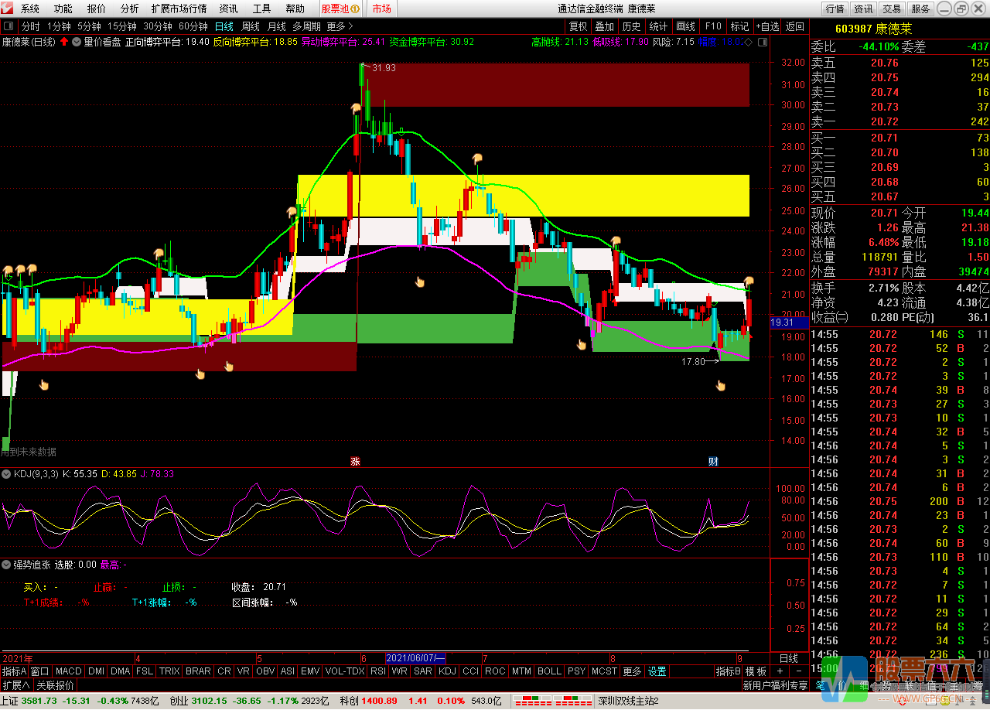990x710 pixels.
Task: Expand the round dropdown beside 量价看盘
Action: click(x=77, y=42)
